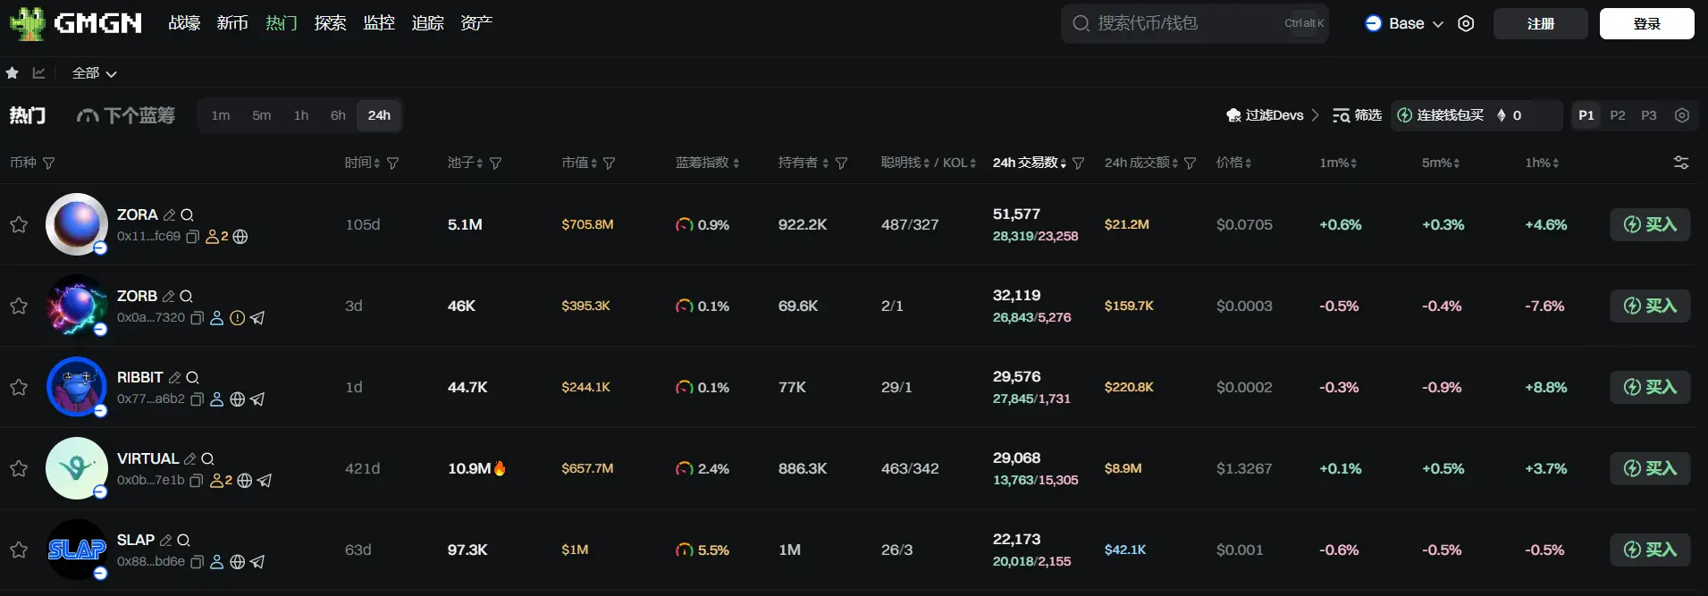Open the 筛选 filter button
1708x596 pixels.
point(1357,115)
